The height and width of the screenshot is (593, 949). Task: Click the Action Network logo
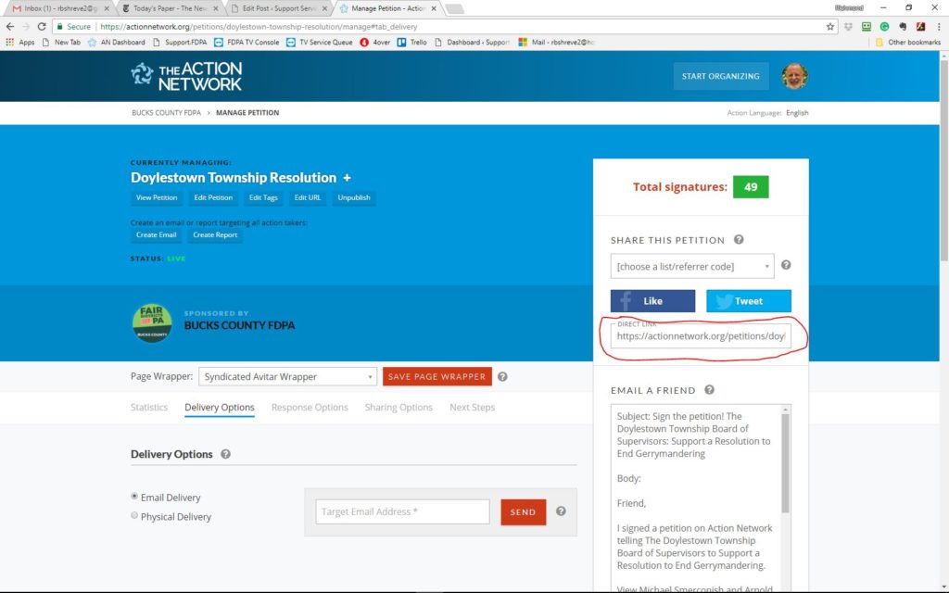186,76
